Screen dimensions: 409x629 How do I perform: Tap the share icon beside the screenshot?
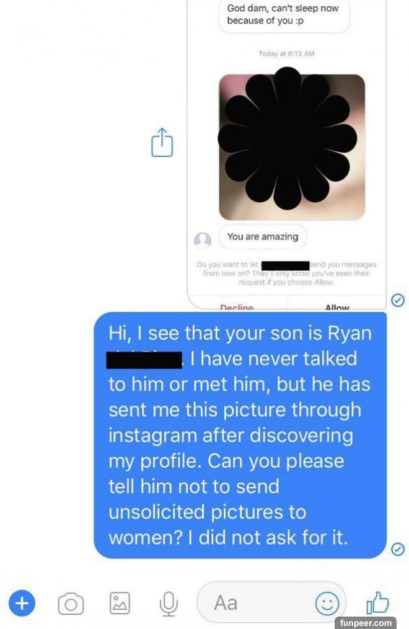coord(162,142)
